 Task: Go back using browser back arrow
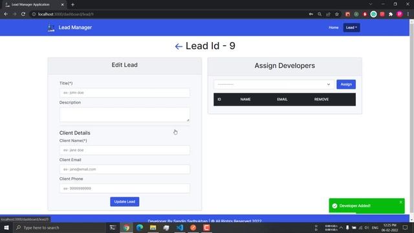6,14
